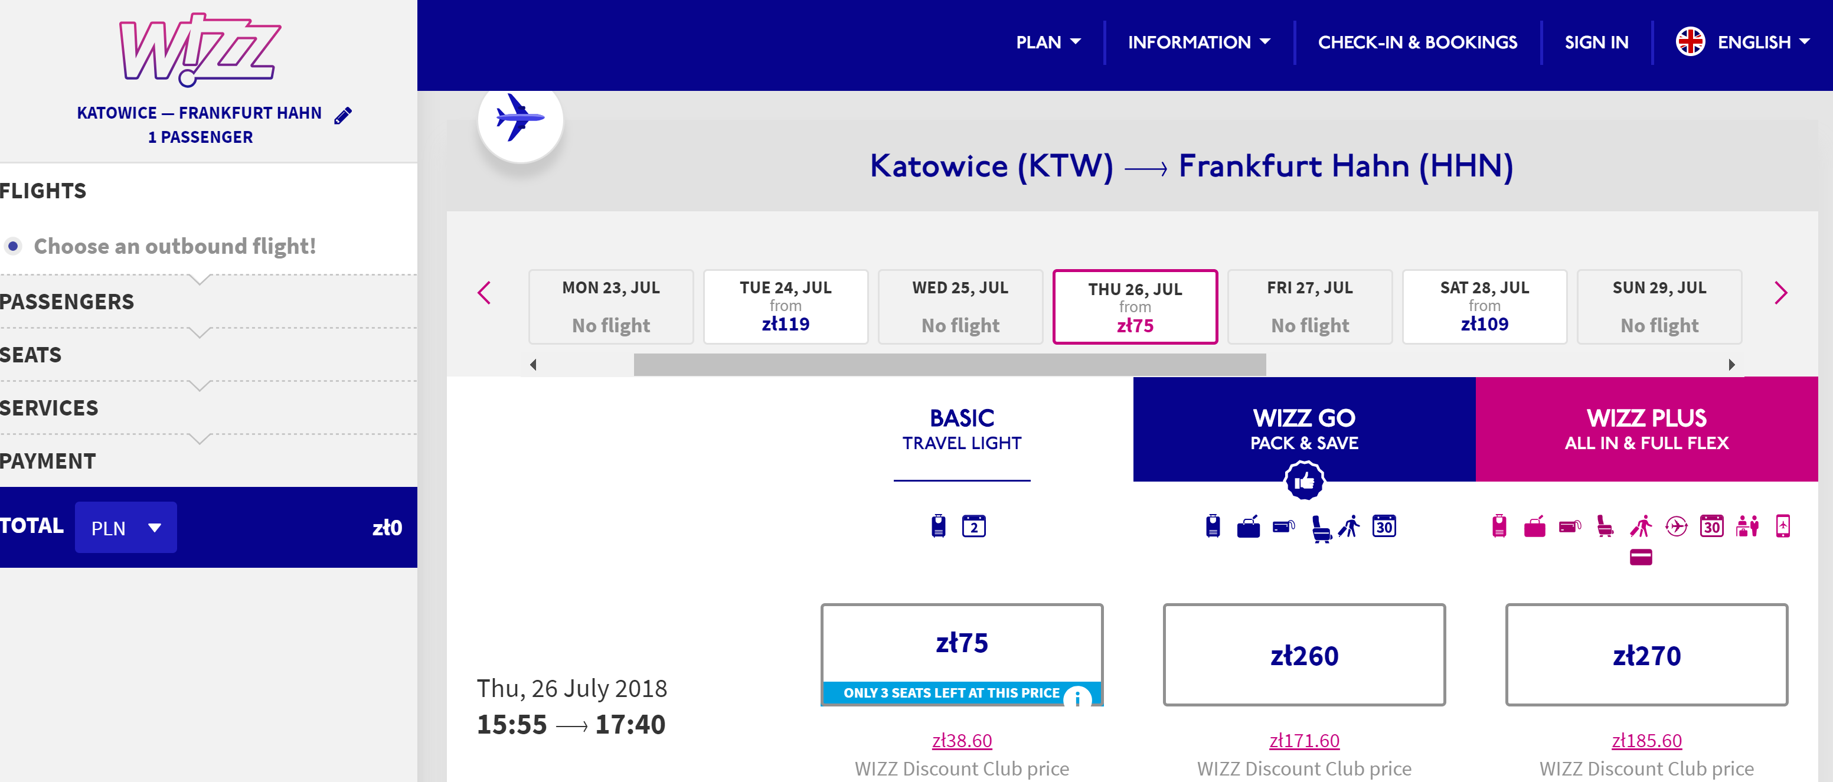
Task: Open the zł38.60 Discount Club price link
Action: tap(961, 741)
